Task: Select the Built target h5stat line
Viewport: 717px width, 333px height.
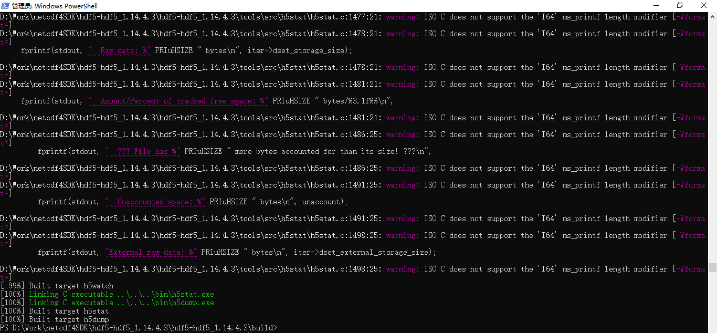Action: pos(55,311)
